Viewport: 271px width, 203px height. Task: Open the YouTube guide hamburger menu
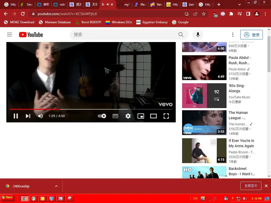[10, 35]
